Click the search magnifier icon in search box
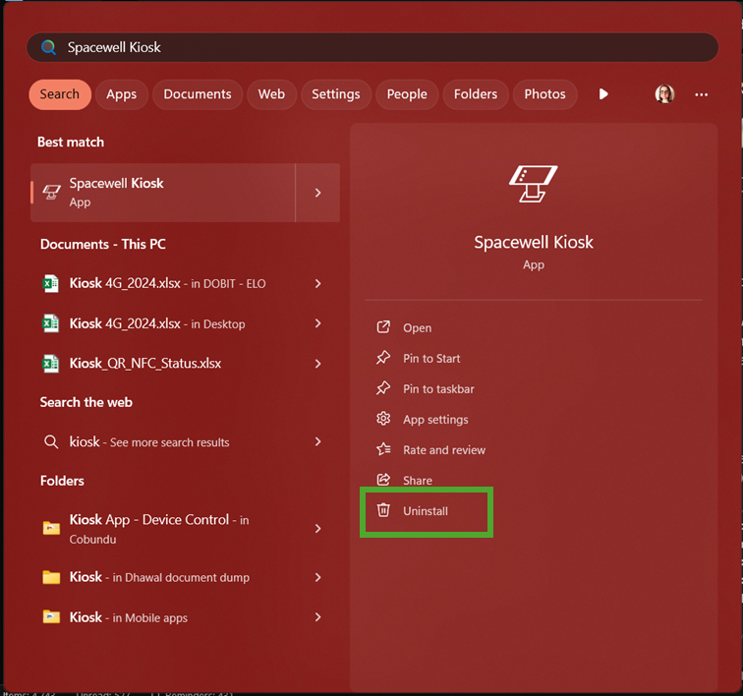Viewport: 743px width, 696px height. click(48, 47)
